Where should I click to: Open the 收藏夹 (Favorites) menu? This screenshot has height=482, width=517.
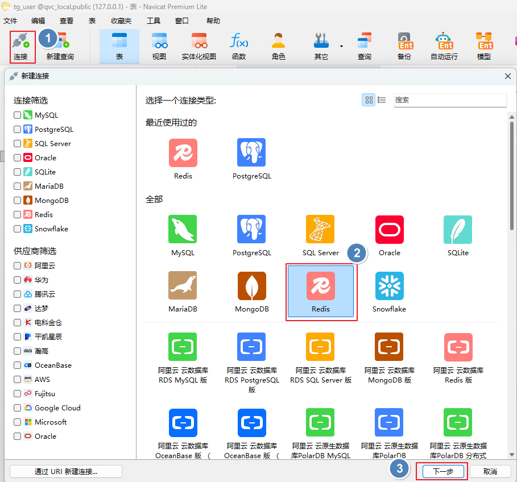click(121, 21)
